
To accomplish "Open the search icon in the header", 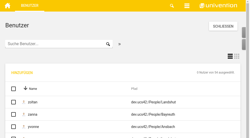I will point(172,6).
